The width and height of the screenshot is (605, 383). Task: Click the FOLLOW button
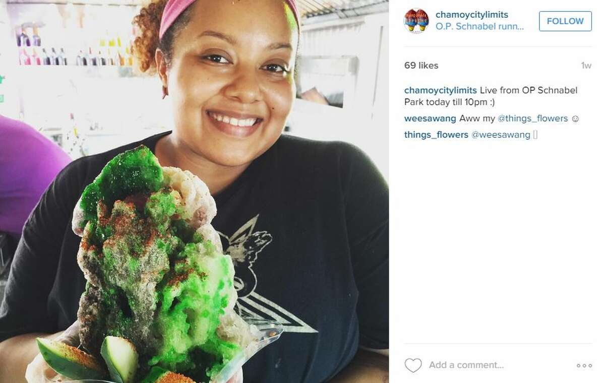[x=565, y=21]
